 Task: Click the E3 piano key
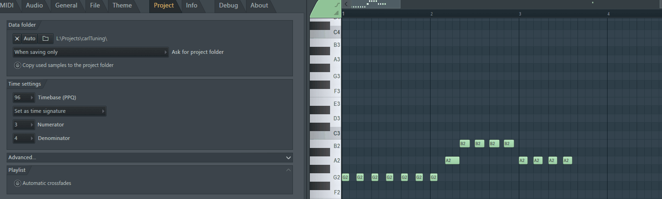(x=325, y=104)
